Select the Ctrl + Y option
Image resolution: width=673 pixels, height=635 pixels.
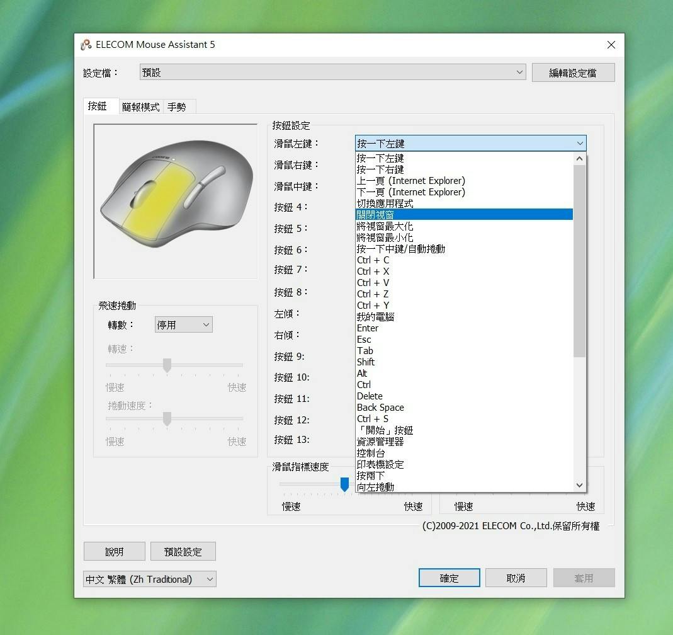point(465,306)
